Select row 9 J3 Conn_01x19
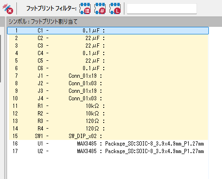Image resolution: width=222 pixels, height=179 pixels. pos(108,91)
